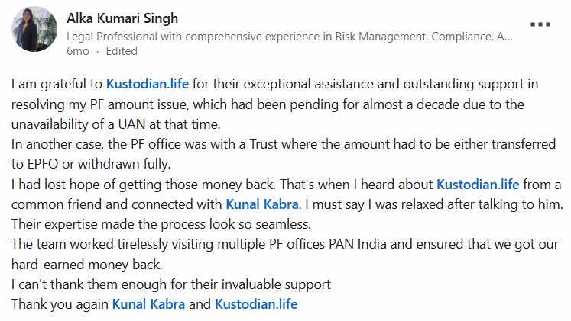Click the "Edited" label under the headline
Image resolution: width=571 pixels, height=321 pixels.
pyautogui.click(x=121, y=51)
